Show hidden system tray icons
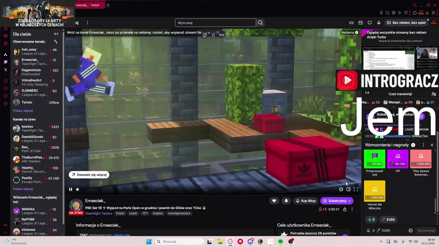 [x=381, y=242]
